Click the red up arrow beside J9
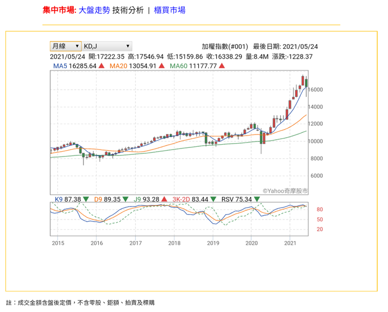The width and height of the screenshot is (388, 312). (x=164, y=199)
